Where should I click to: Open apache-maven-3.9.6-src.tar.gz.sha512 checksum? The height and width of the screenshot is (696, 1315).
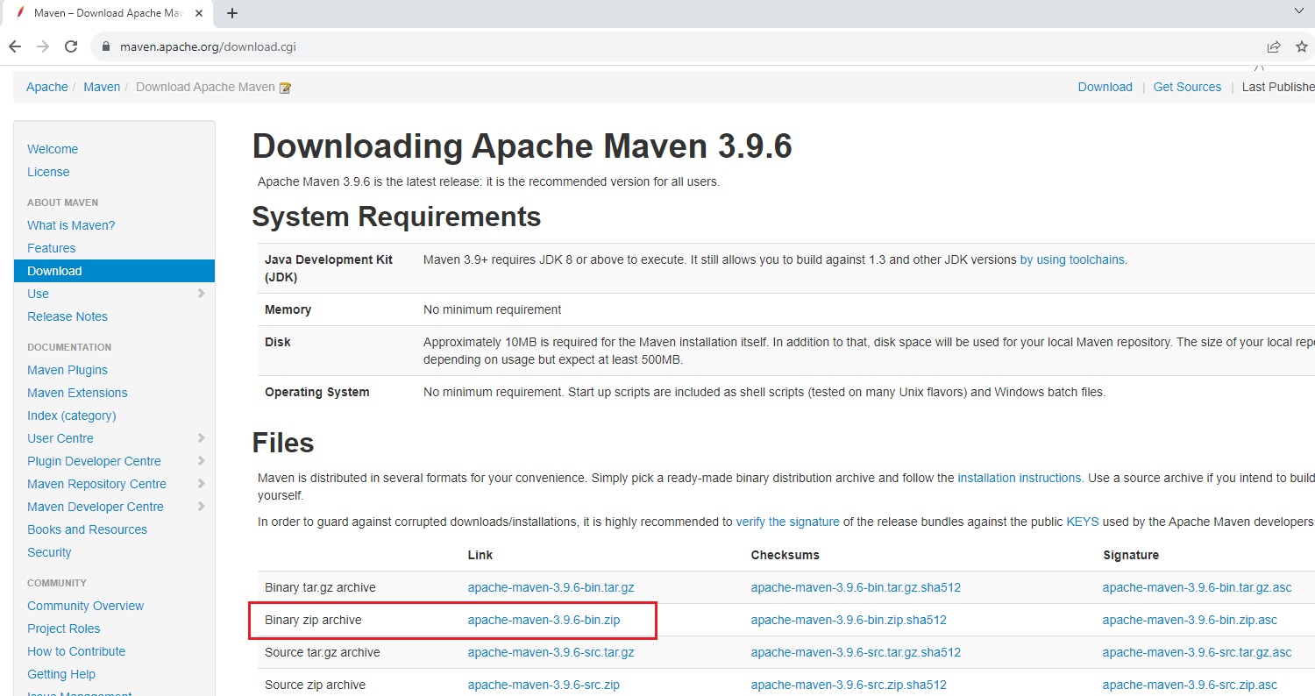tap(856, 652)
